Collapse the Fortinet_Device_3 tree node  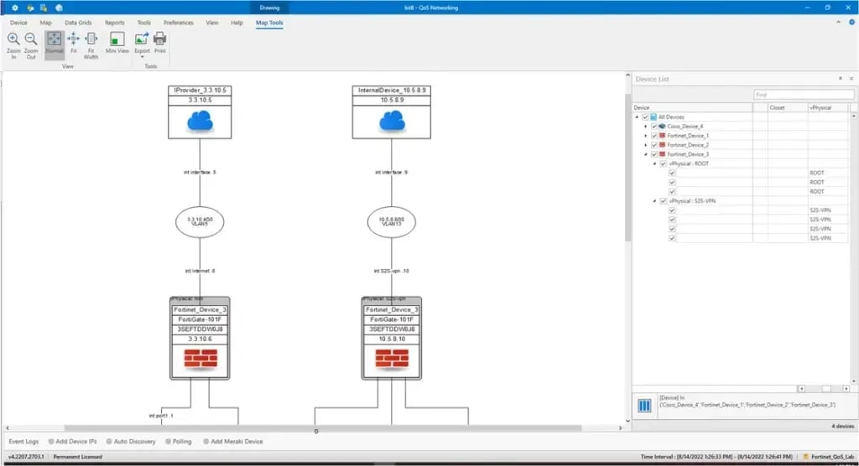[645, 154]
